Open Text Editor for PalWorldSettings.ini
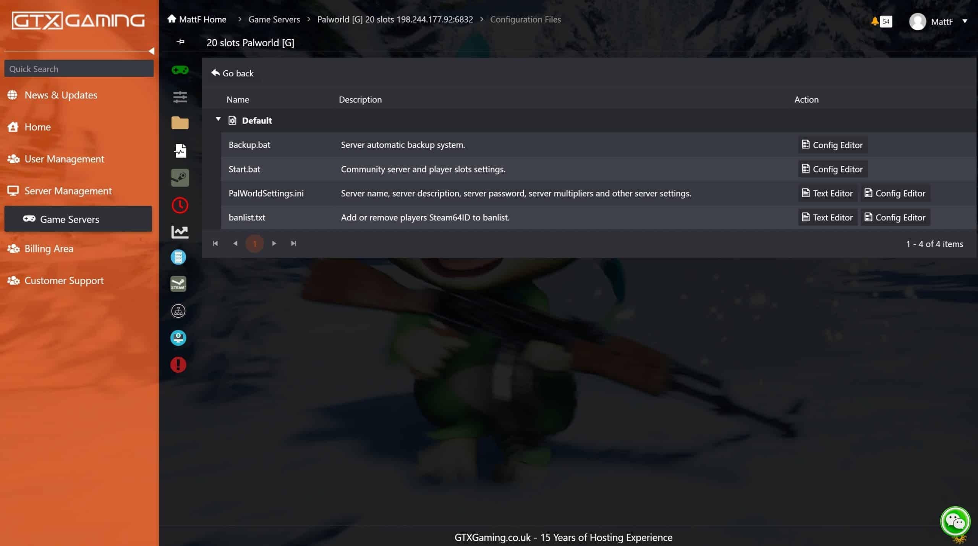This screenshot has width=978, height=546. [x=827, y=193]
